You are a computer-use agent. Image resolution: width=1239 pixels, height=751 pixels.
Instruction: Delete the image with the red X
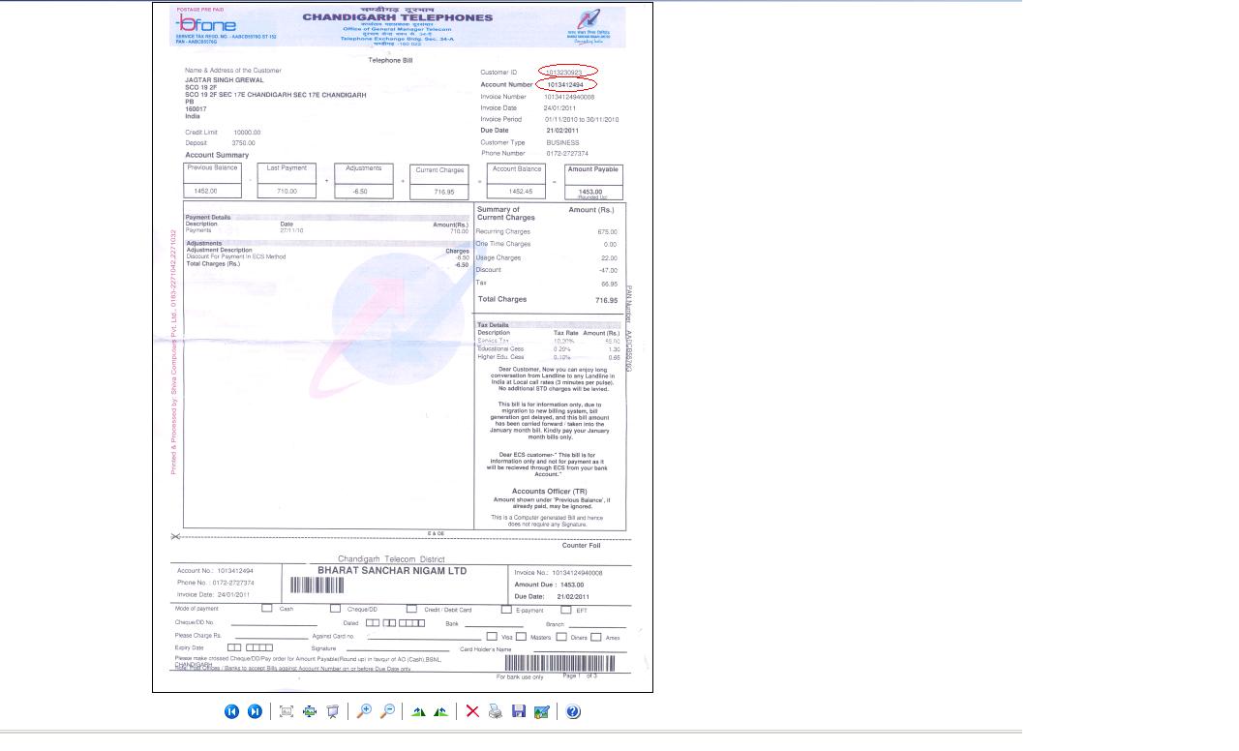pyautogui.click(x=472, y=711)
